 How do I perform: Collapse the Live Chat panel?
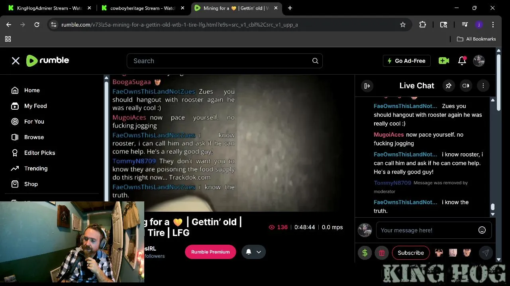coord(367,85)
